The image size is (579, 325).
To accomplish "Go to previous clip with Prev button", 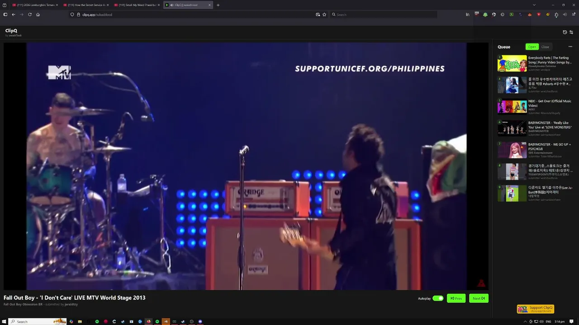I will click(456, 298).
